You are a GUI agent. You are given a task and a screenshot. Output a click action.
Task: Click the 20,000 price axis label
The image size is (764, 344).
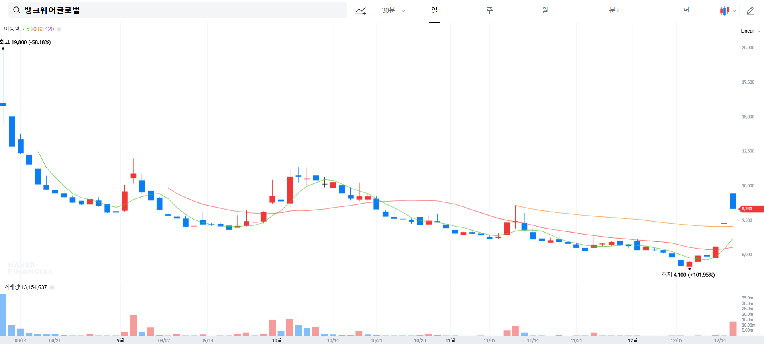[748, 47]
